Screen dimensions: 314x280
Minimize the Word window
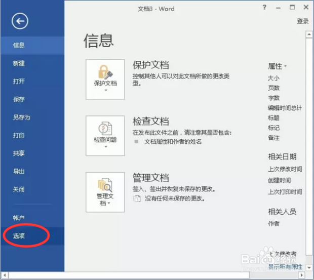278,8
